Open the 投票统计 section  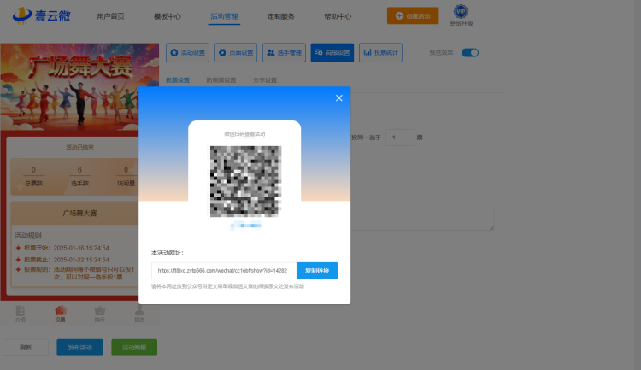tap(380, 52)
